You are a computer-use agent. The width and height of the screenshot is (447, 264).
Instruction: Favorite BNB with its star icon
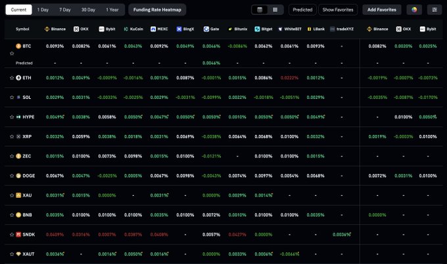tap(12, 215)
